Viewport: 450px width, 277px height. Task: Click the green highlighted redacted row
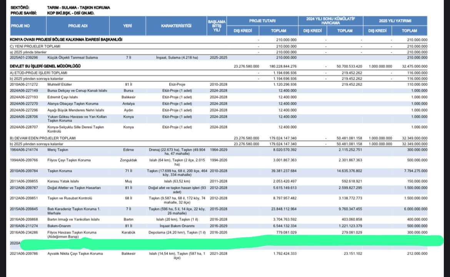(x=231, y=242)
